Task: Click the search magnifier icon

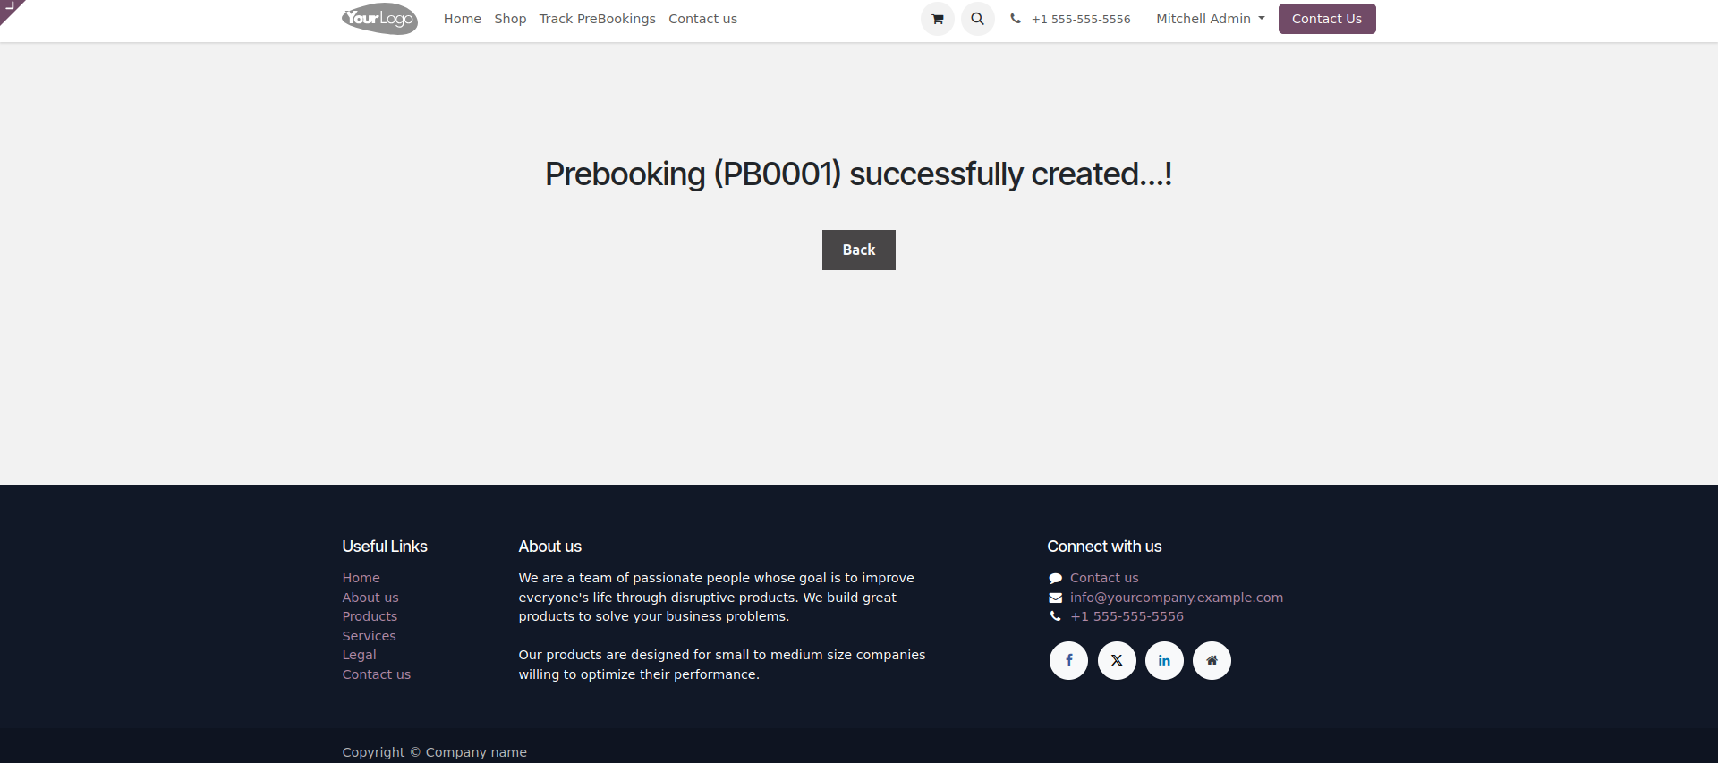Action: pyautogui.click(x=977, y=19)
